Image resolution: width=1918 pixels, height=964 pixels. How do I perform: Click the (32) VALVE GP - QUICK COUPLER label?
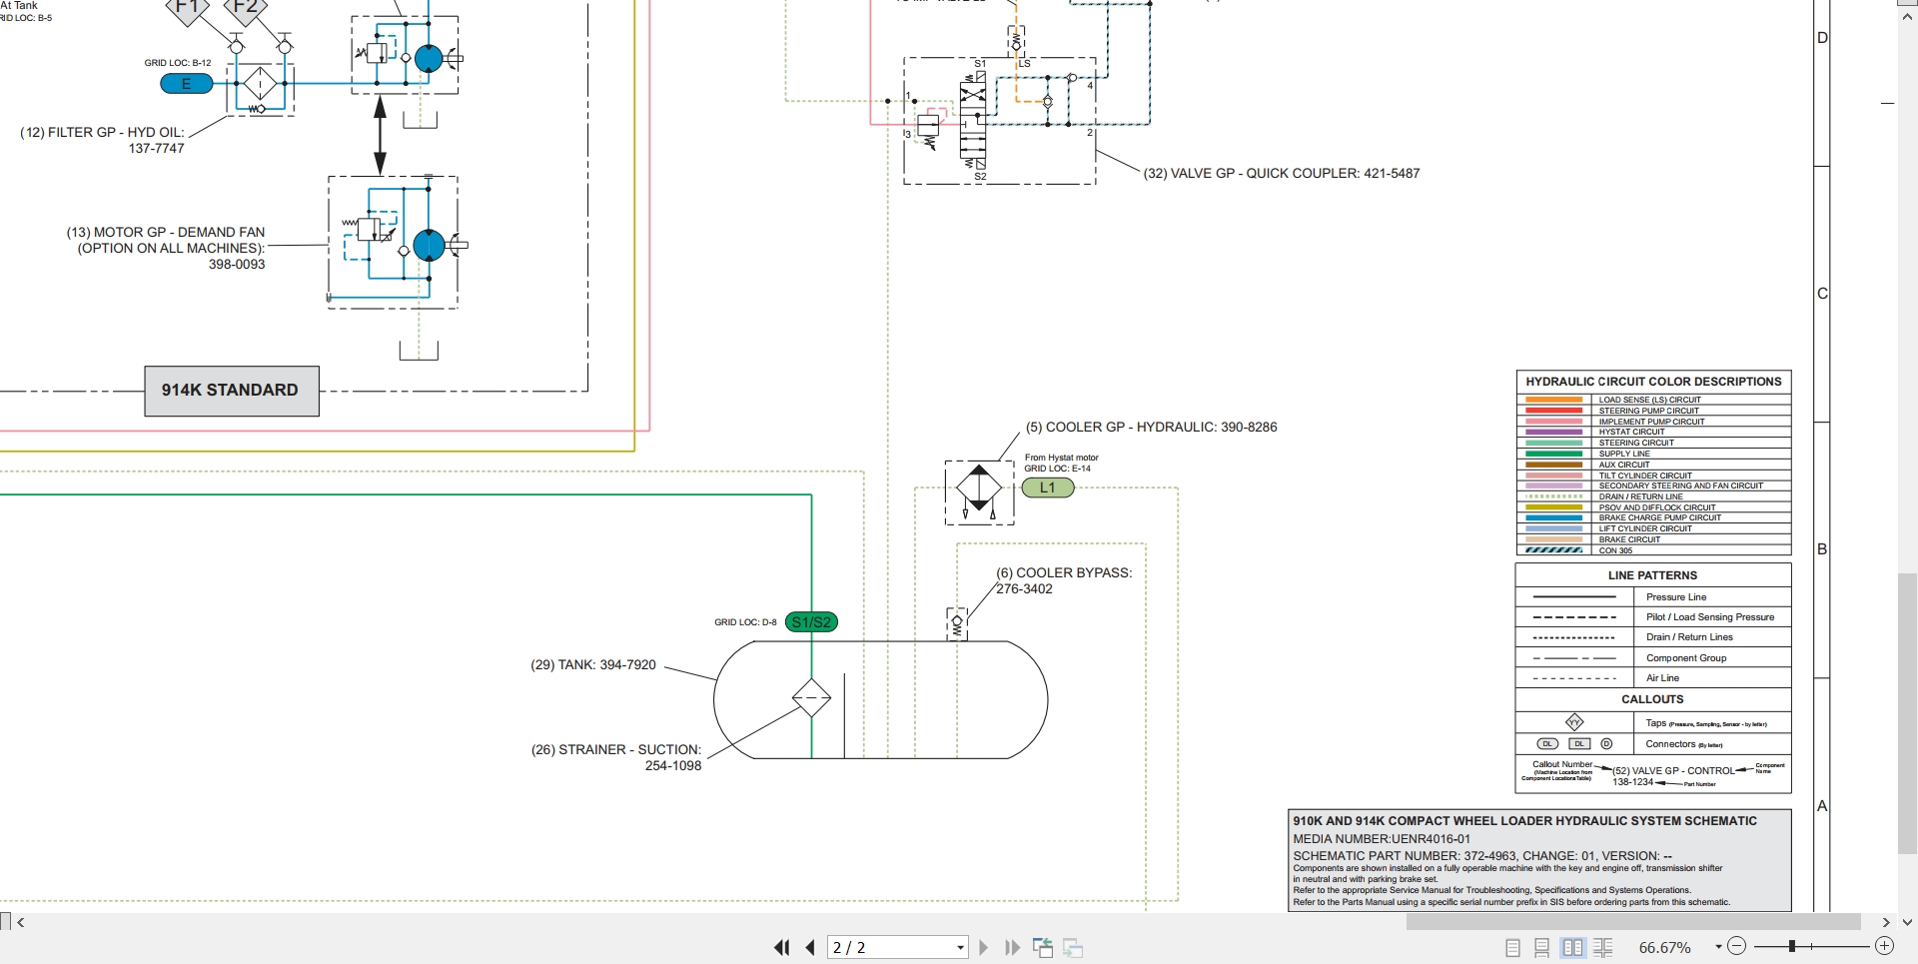pyautogui.click(x=1282, y=173)
